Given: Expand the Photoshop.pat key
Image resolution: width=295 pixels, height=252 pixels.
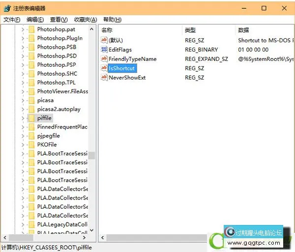Looking at the screenshot, I should pyautogui.click(x=23, y=29).
